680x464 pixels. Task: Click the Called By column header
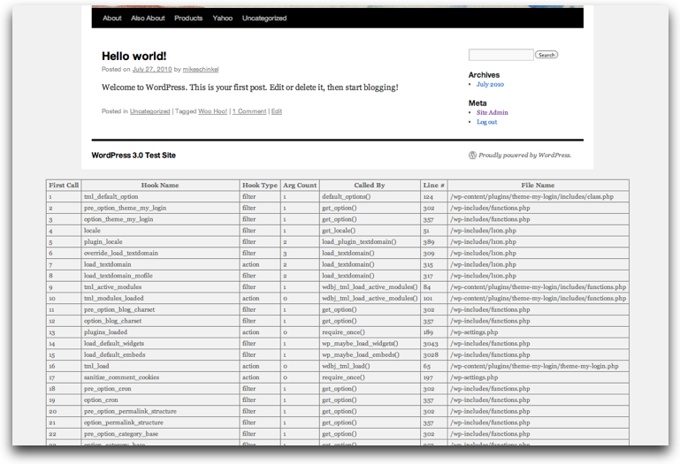pyautogui.click(x=370, y=186)
